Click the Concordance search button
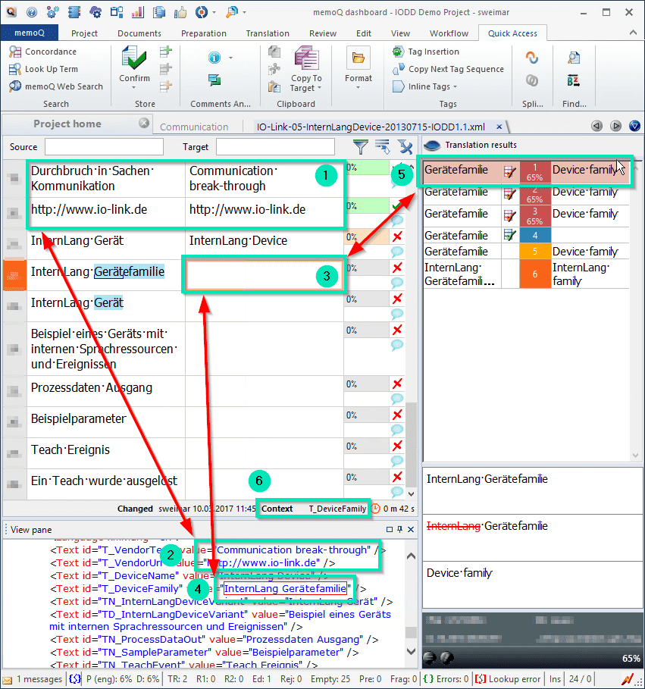 coord(42,52)
